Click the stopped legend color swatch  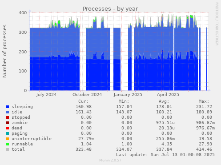pyautogui.click(x=8, y=117)
